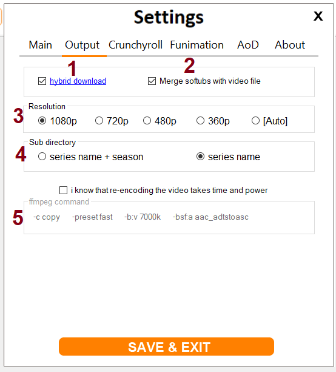Open the Crunchyroll settings tab
This screenshot has width=336, height=372.
pos(135,45)
